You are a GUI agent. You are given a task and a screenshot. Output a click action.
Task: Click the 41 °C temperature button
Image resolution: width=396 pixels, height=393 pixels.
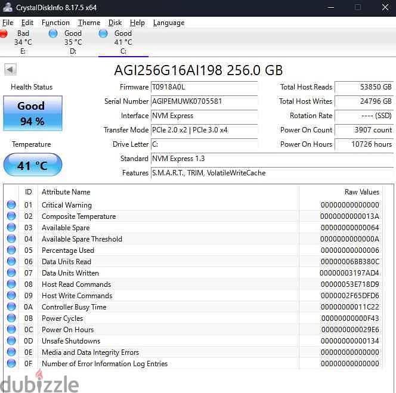point(33,165)
